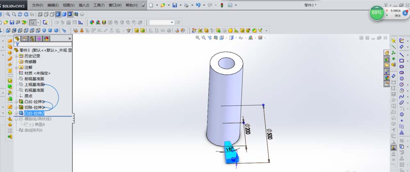Viewport: 410px width, 172px height.
Task: Click the Spline sketch tool
Action: click(401, 96)
